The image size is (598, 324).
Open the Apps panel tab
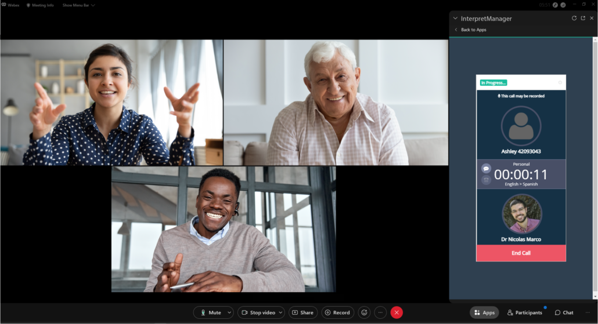tap(484, 312)
